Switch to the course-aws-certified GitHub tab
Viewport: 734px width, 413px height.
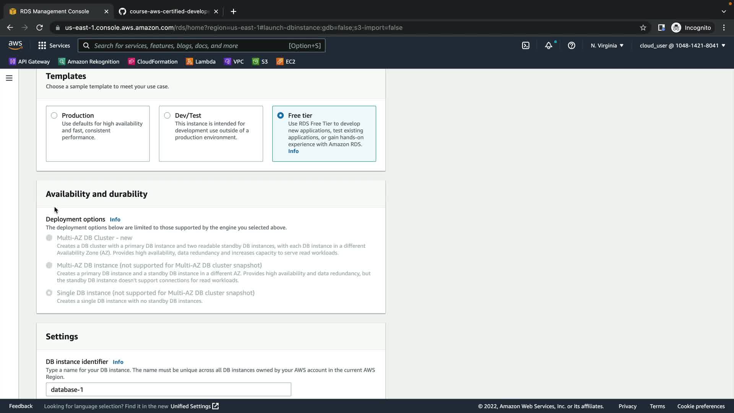pos(168,11)
